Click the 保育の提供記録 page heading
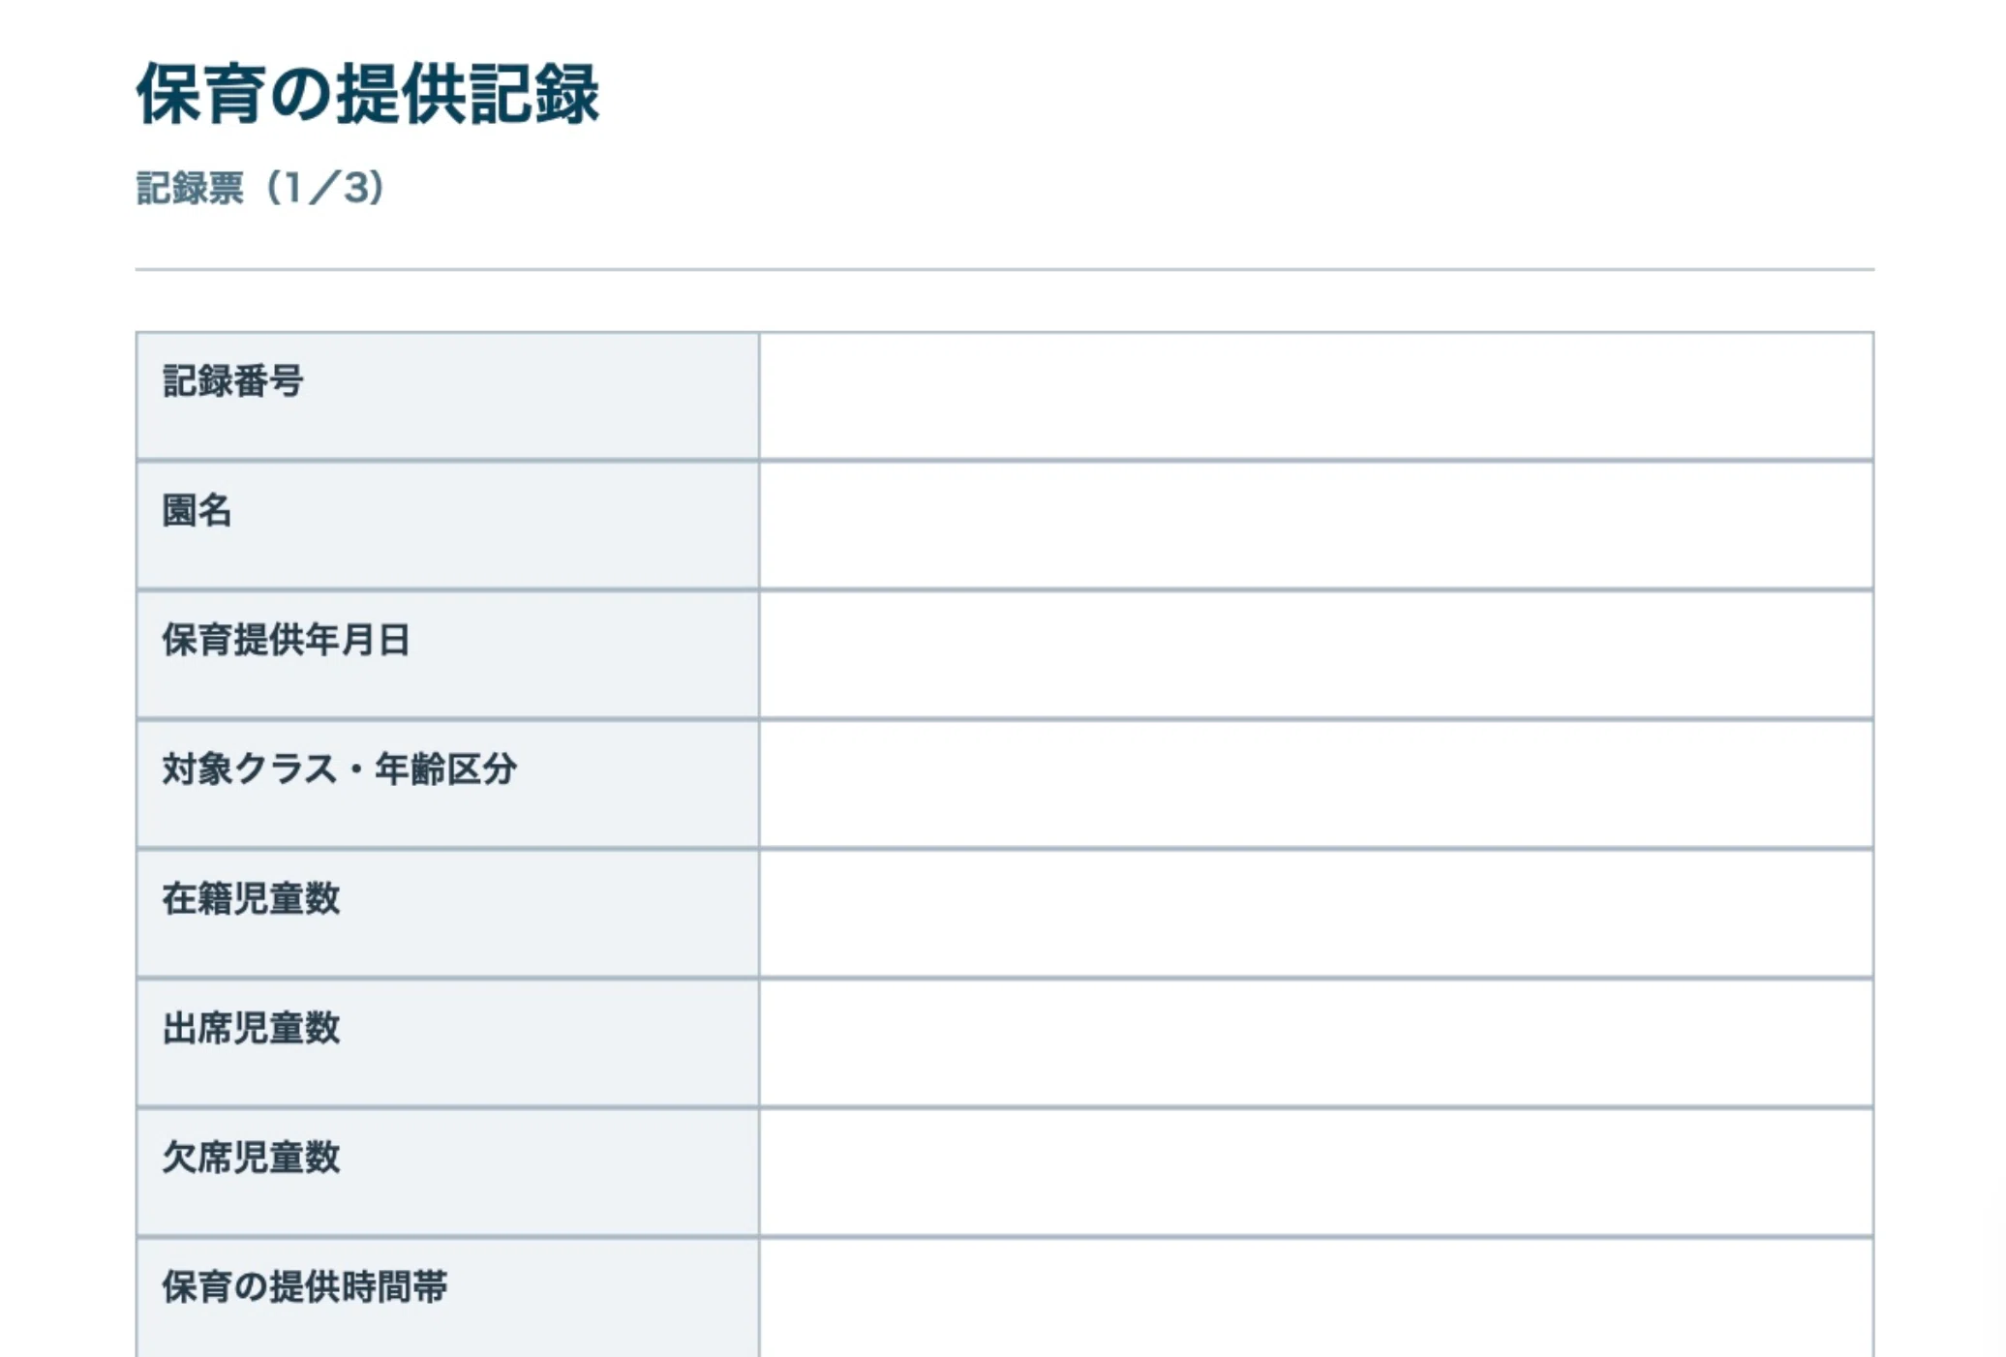The image size is (2006, 1357). (x=368, y=94)
